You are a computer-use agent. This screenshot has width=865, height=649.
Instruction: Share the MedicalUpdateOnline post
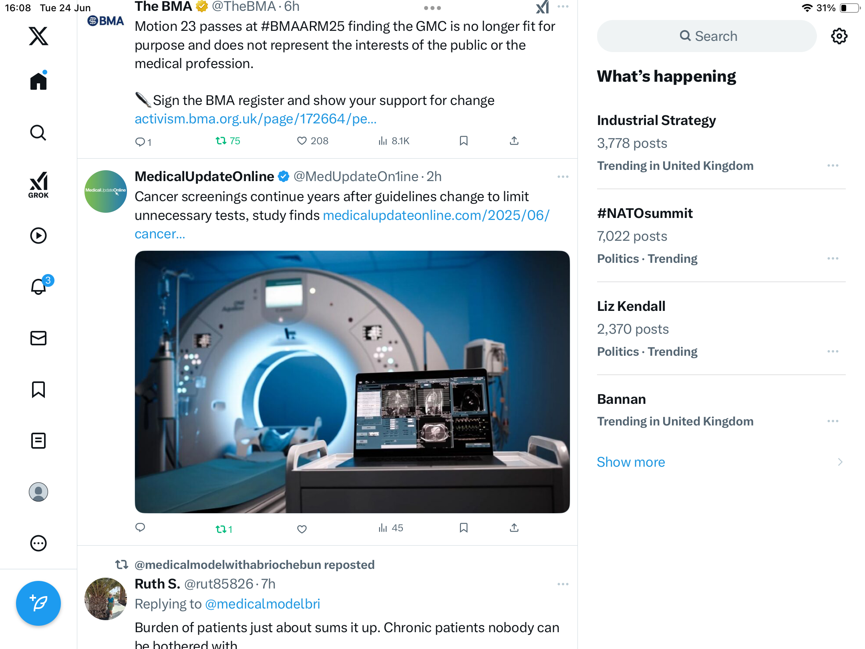(514, 528)
